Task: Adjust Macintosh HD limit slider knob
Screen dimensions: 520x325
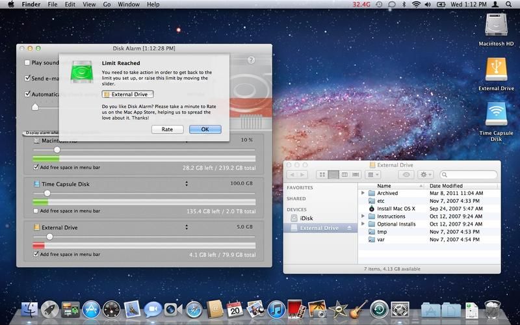Action: coord(57,150)
